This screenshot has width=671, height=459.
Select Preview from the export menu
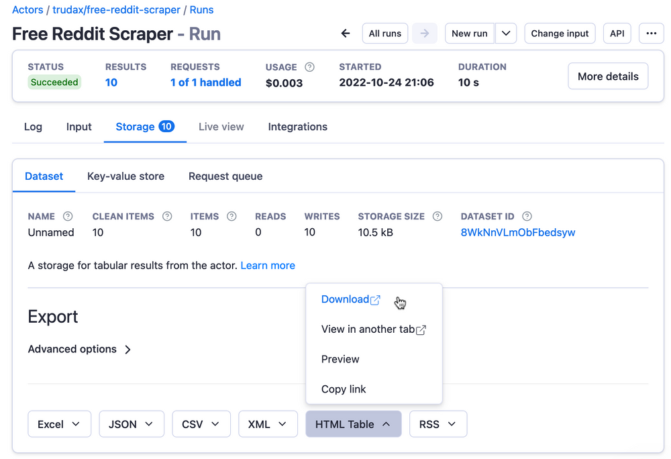[x=340, y=359]
